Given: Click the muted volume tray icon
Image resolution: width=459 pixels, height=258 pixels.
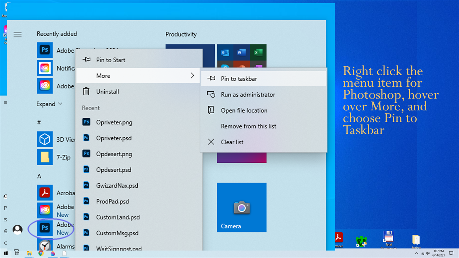Looking at the screenshot, I should pyautogui.click(x=428, y=253).
